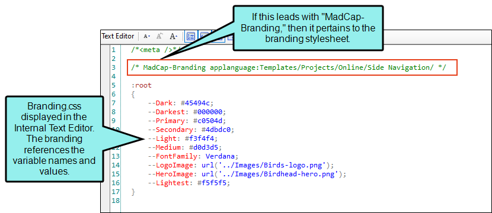
Task: Decrease the editor font size
Action: [x=147, y=36]
